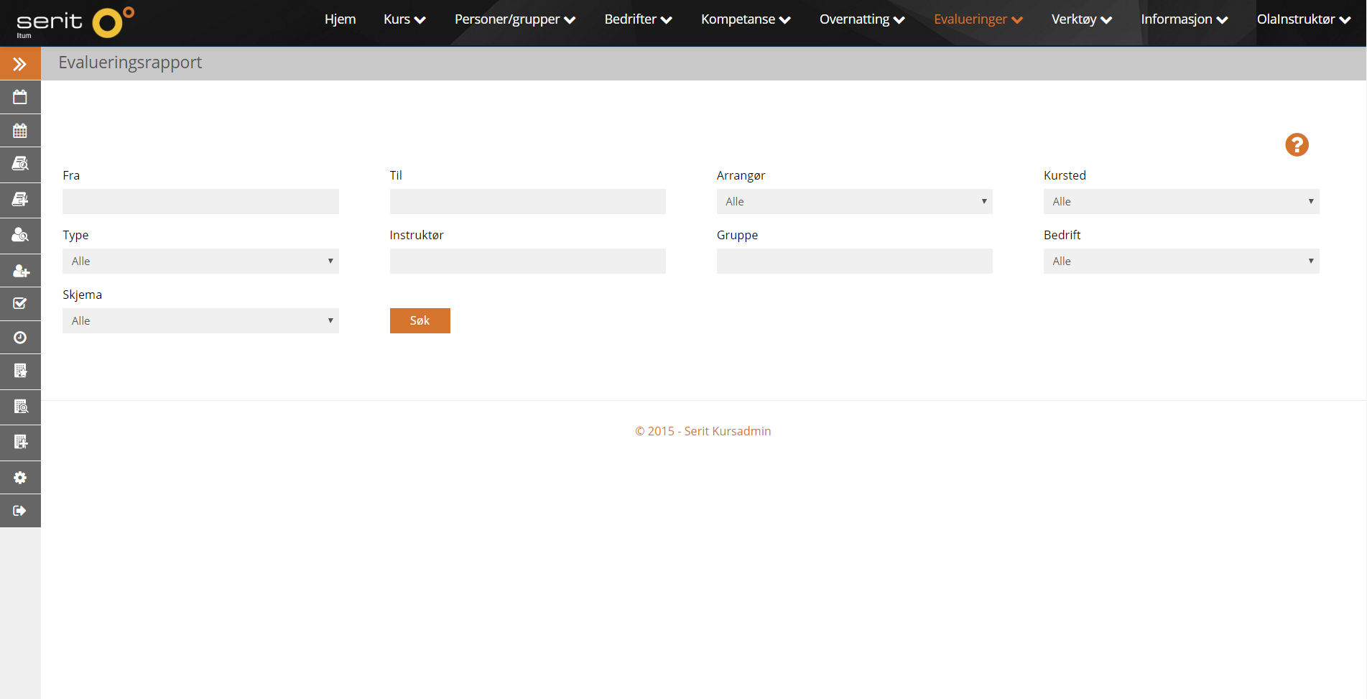This screenshot has width=1367, height=699.
Task: Open settings gear in sidebar
Action: pos(20,478)
